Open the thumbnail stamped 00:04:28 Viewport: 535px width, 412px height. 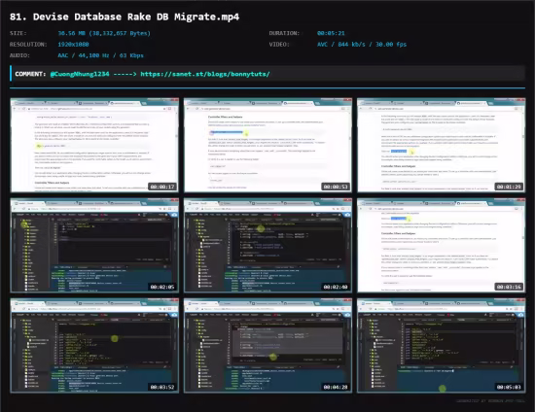[x=267, y=346]
